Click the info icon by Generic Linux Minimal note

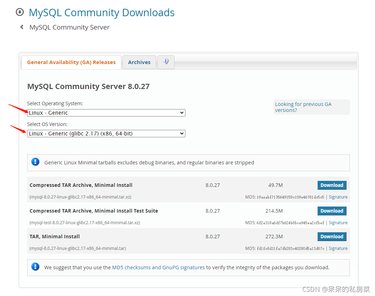(36, 162)
